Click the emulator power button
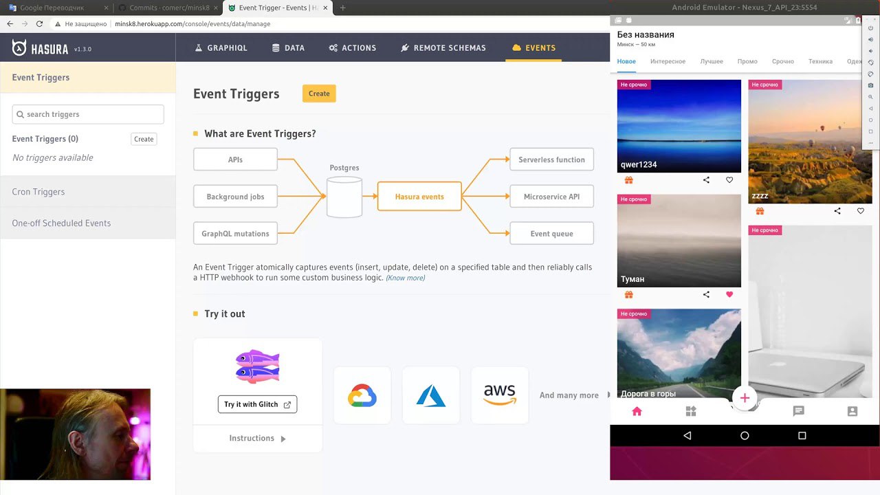The image size is (880, 495). (871, 27)
